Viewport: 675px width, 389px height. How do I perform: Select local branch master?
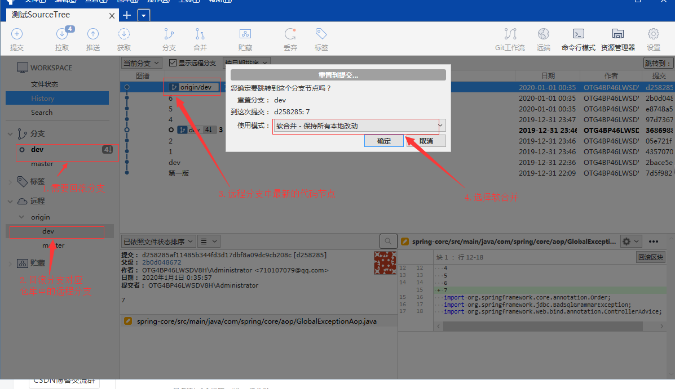click(42, 164)
